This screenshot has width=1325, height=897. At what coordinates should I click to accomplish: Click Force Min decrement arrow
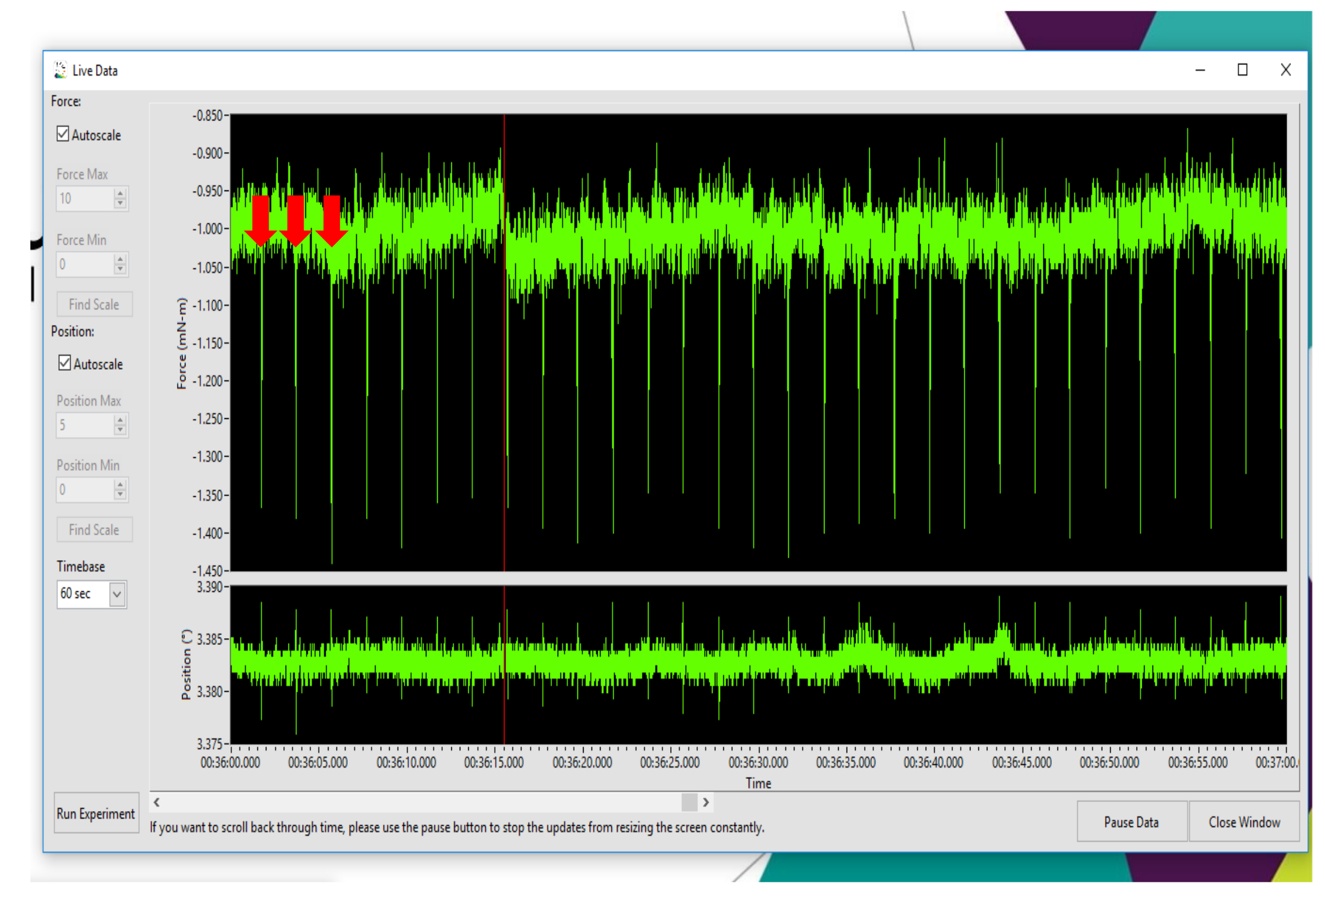(120, 269)
